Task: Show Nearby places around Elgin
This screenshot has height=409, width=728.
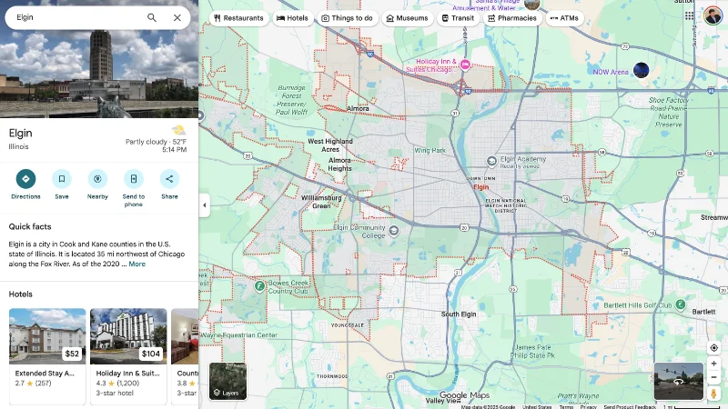Action: point(97,179)
